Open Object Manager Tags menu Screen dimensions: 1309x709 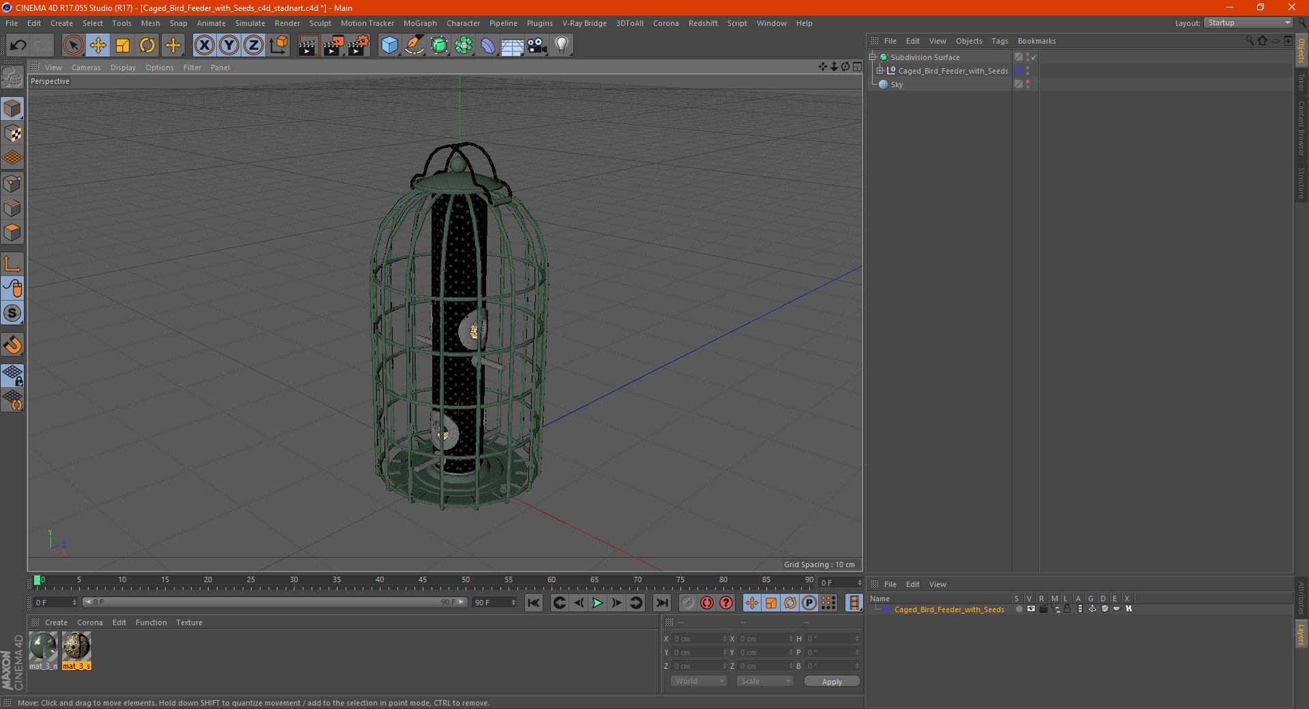[x=999, y=41]
